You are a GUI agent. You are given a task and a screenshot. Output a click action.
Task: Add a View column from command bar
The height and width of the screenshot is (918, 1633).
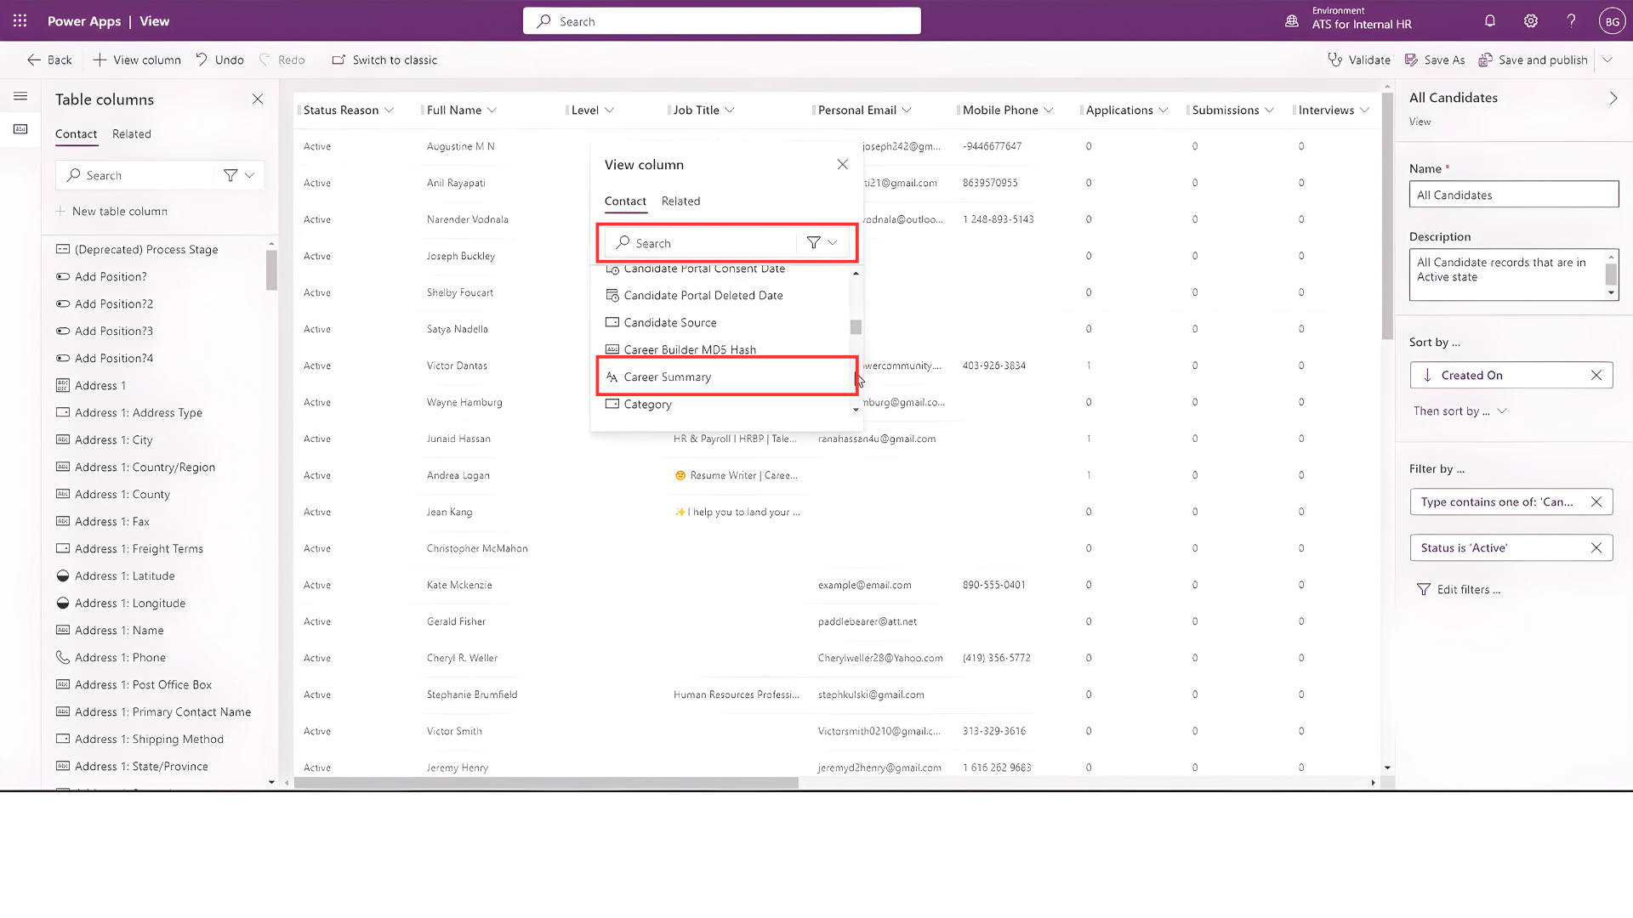137,59
